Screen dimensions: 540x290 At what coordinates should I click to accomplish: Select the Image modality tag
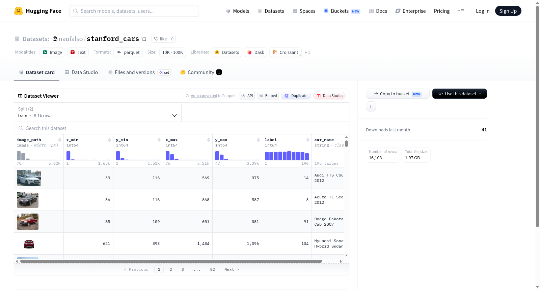(52, 52)
